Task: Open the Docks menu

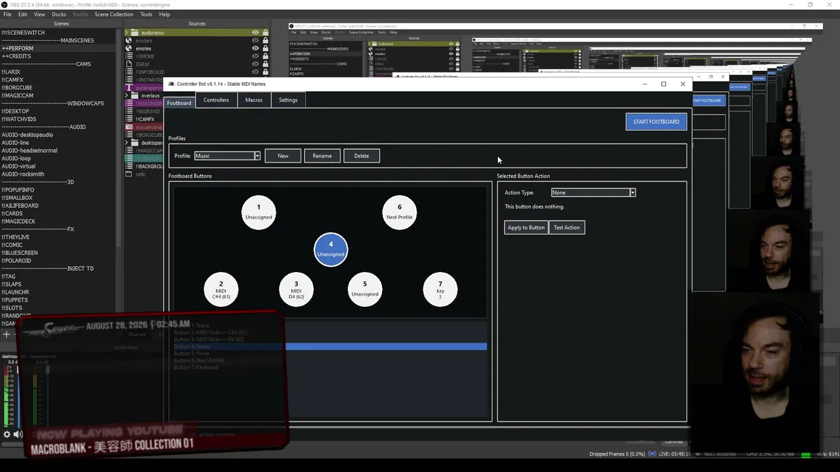Action: tap(59, 14)
